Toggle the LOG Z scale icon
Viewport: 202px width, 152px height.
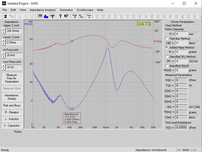point(52,16)
